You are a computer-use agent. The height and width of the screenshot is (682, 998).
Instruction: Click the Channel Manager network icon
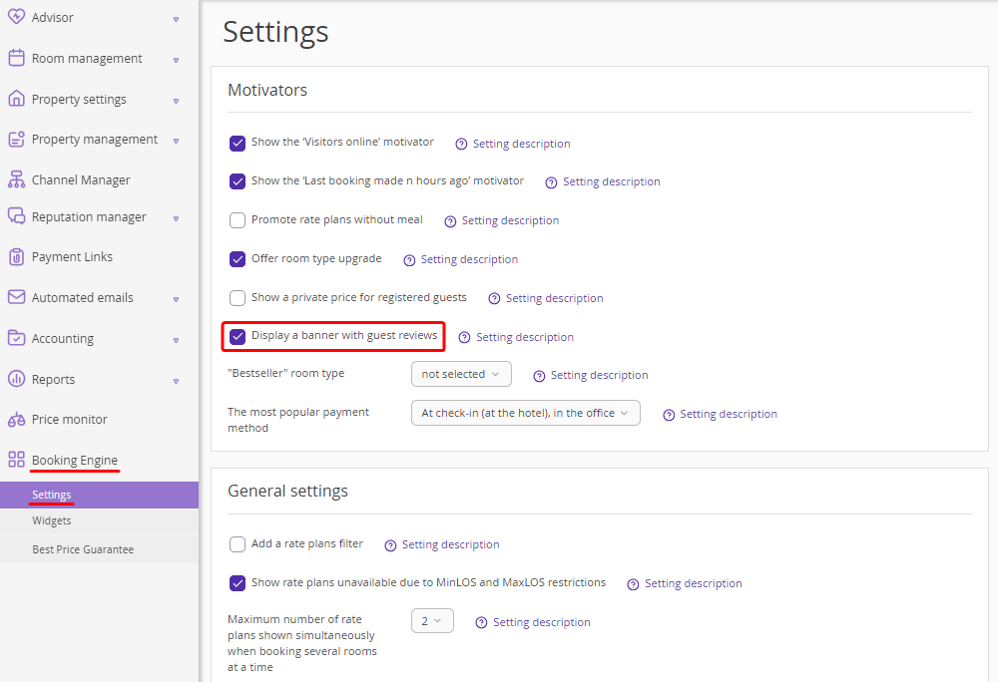(x=17, y=179)
